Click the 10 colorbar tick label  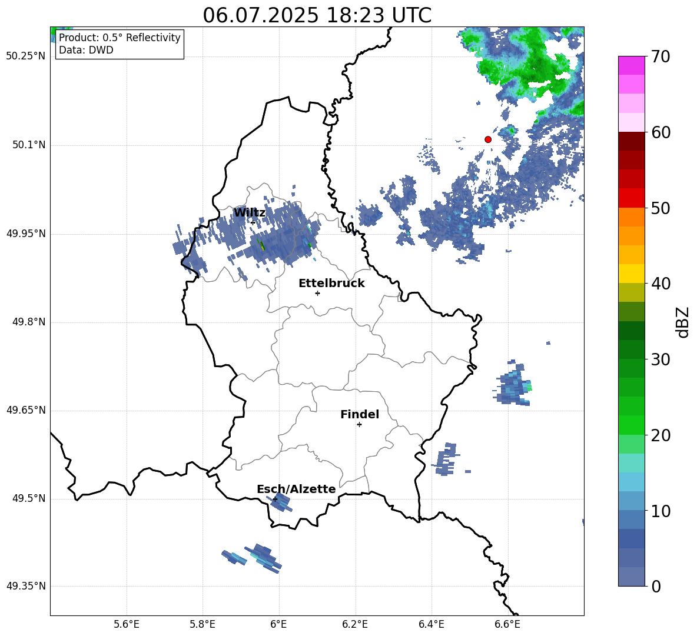pos(661,511)
